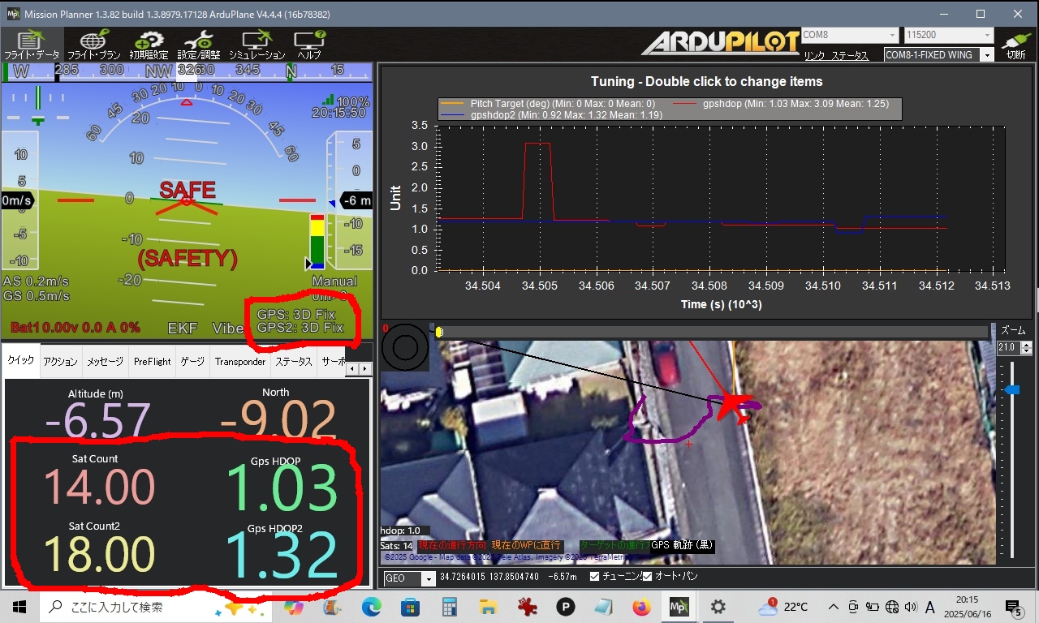Open the 設定/調整 (Config/Tuning) wrench icon
Viewport: 1039px width, 623px height.
click(x=199, y=45)
